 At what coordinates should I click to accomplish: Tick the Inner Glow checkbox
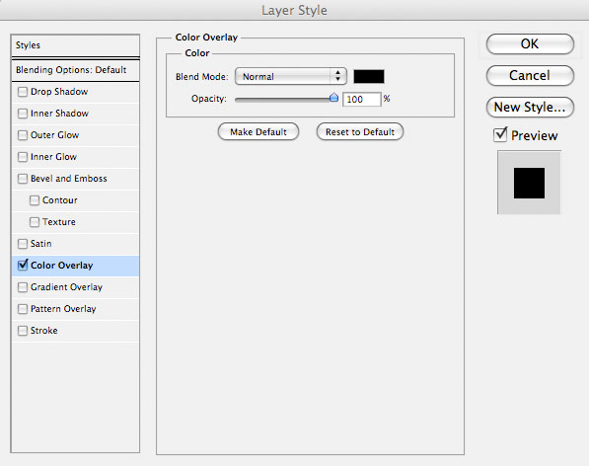click(x=23, y=157)
